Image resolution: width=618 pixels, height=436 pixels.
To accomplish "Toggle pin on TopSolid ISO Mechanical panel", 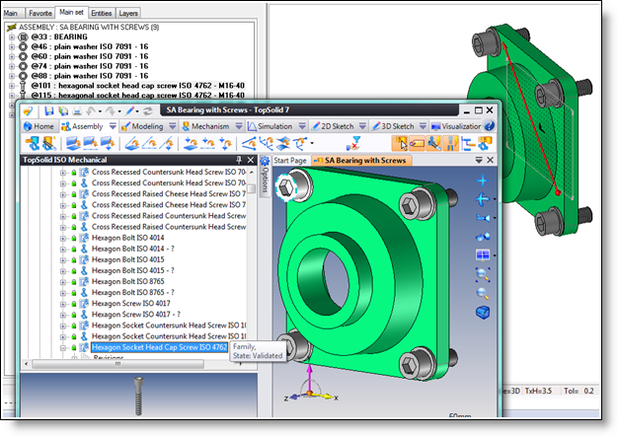I will [x=239, y=159].
